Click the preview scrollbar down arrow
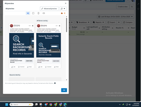This screenshot has width=141, height=107. [67, 80]
